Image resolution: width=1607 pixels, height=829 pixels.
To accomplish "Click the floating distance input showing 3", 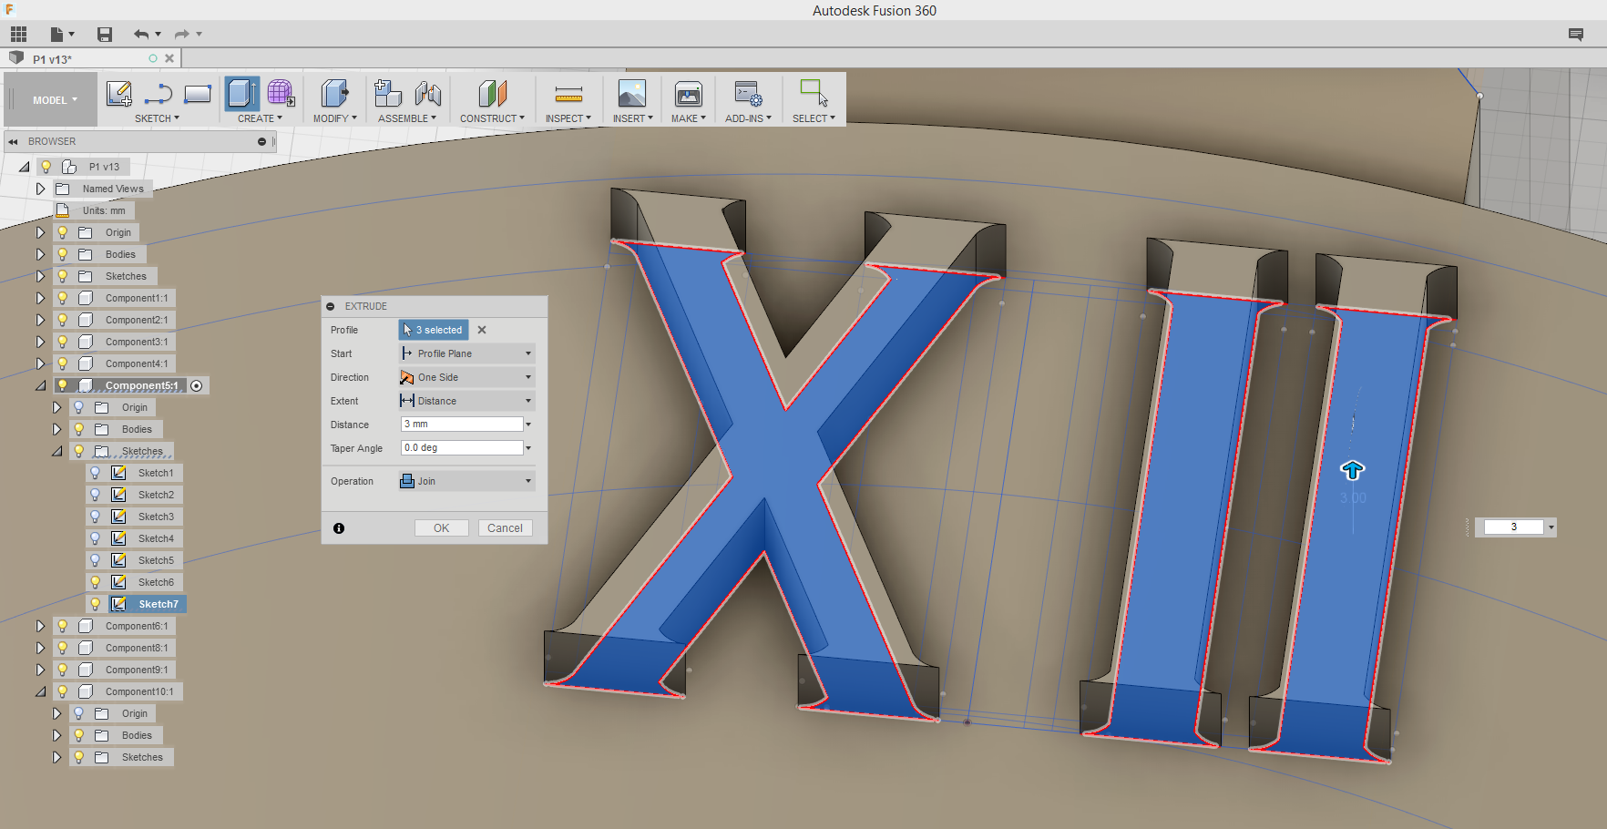I will tap(1513, 527).
